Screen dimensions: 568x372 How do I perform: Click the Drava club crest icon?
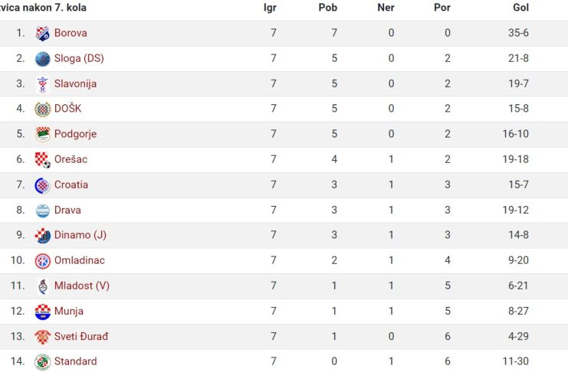(x=42, y=210)
